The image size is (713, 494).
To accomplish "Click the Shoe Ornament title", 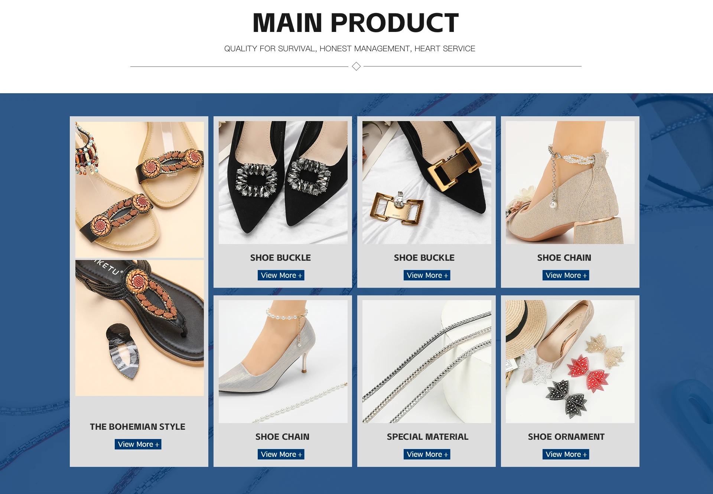I will coord(566,437).
